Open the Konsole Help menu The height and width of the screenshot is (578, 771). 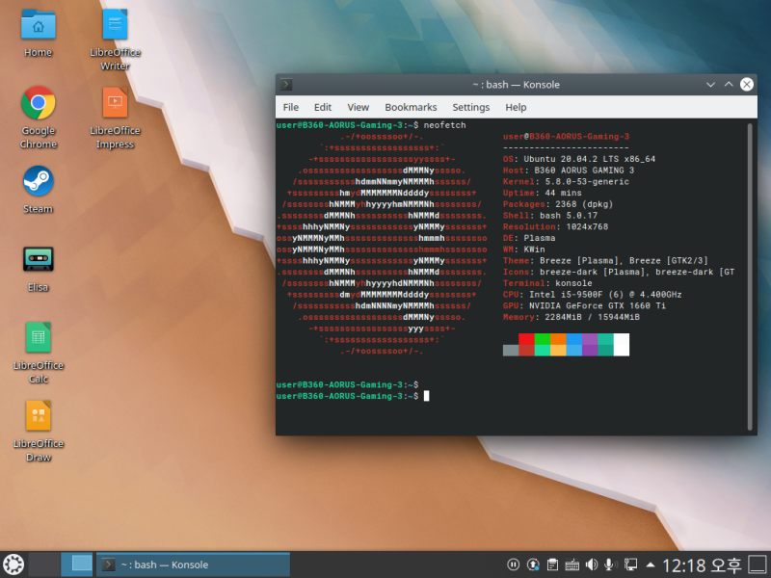[516, 107]
